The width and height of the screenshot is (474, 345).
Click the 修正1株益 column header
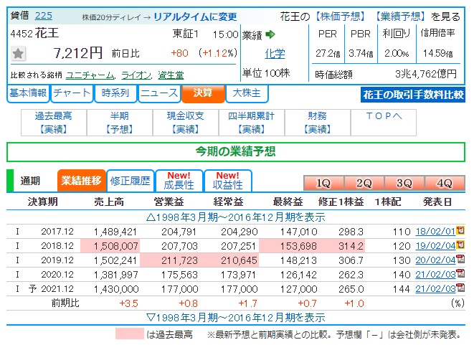coord(341,202)
